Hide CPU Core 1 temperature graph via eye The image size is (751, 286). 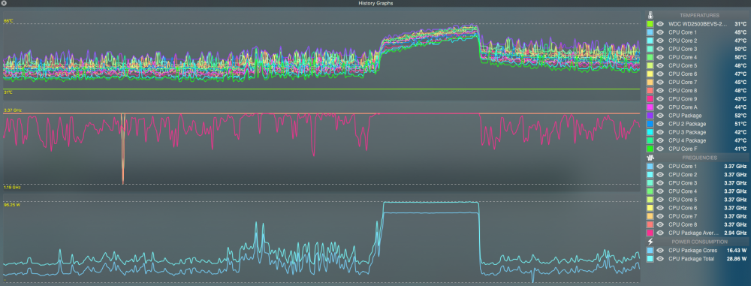(x=660, y=32)
